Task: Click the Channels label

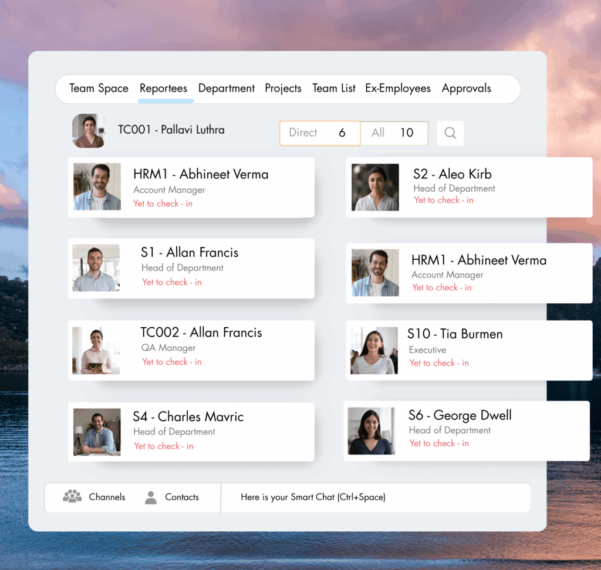Action: [107, 497]
